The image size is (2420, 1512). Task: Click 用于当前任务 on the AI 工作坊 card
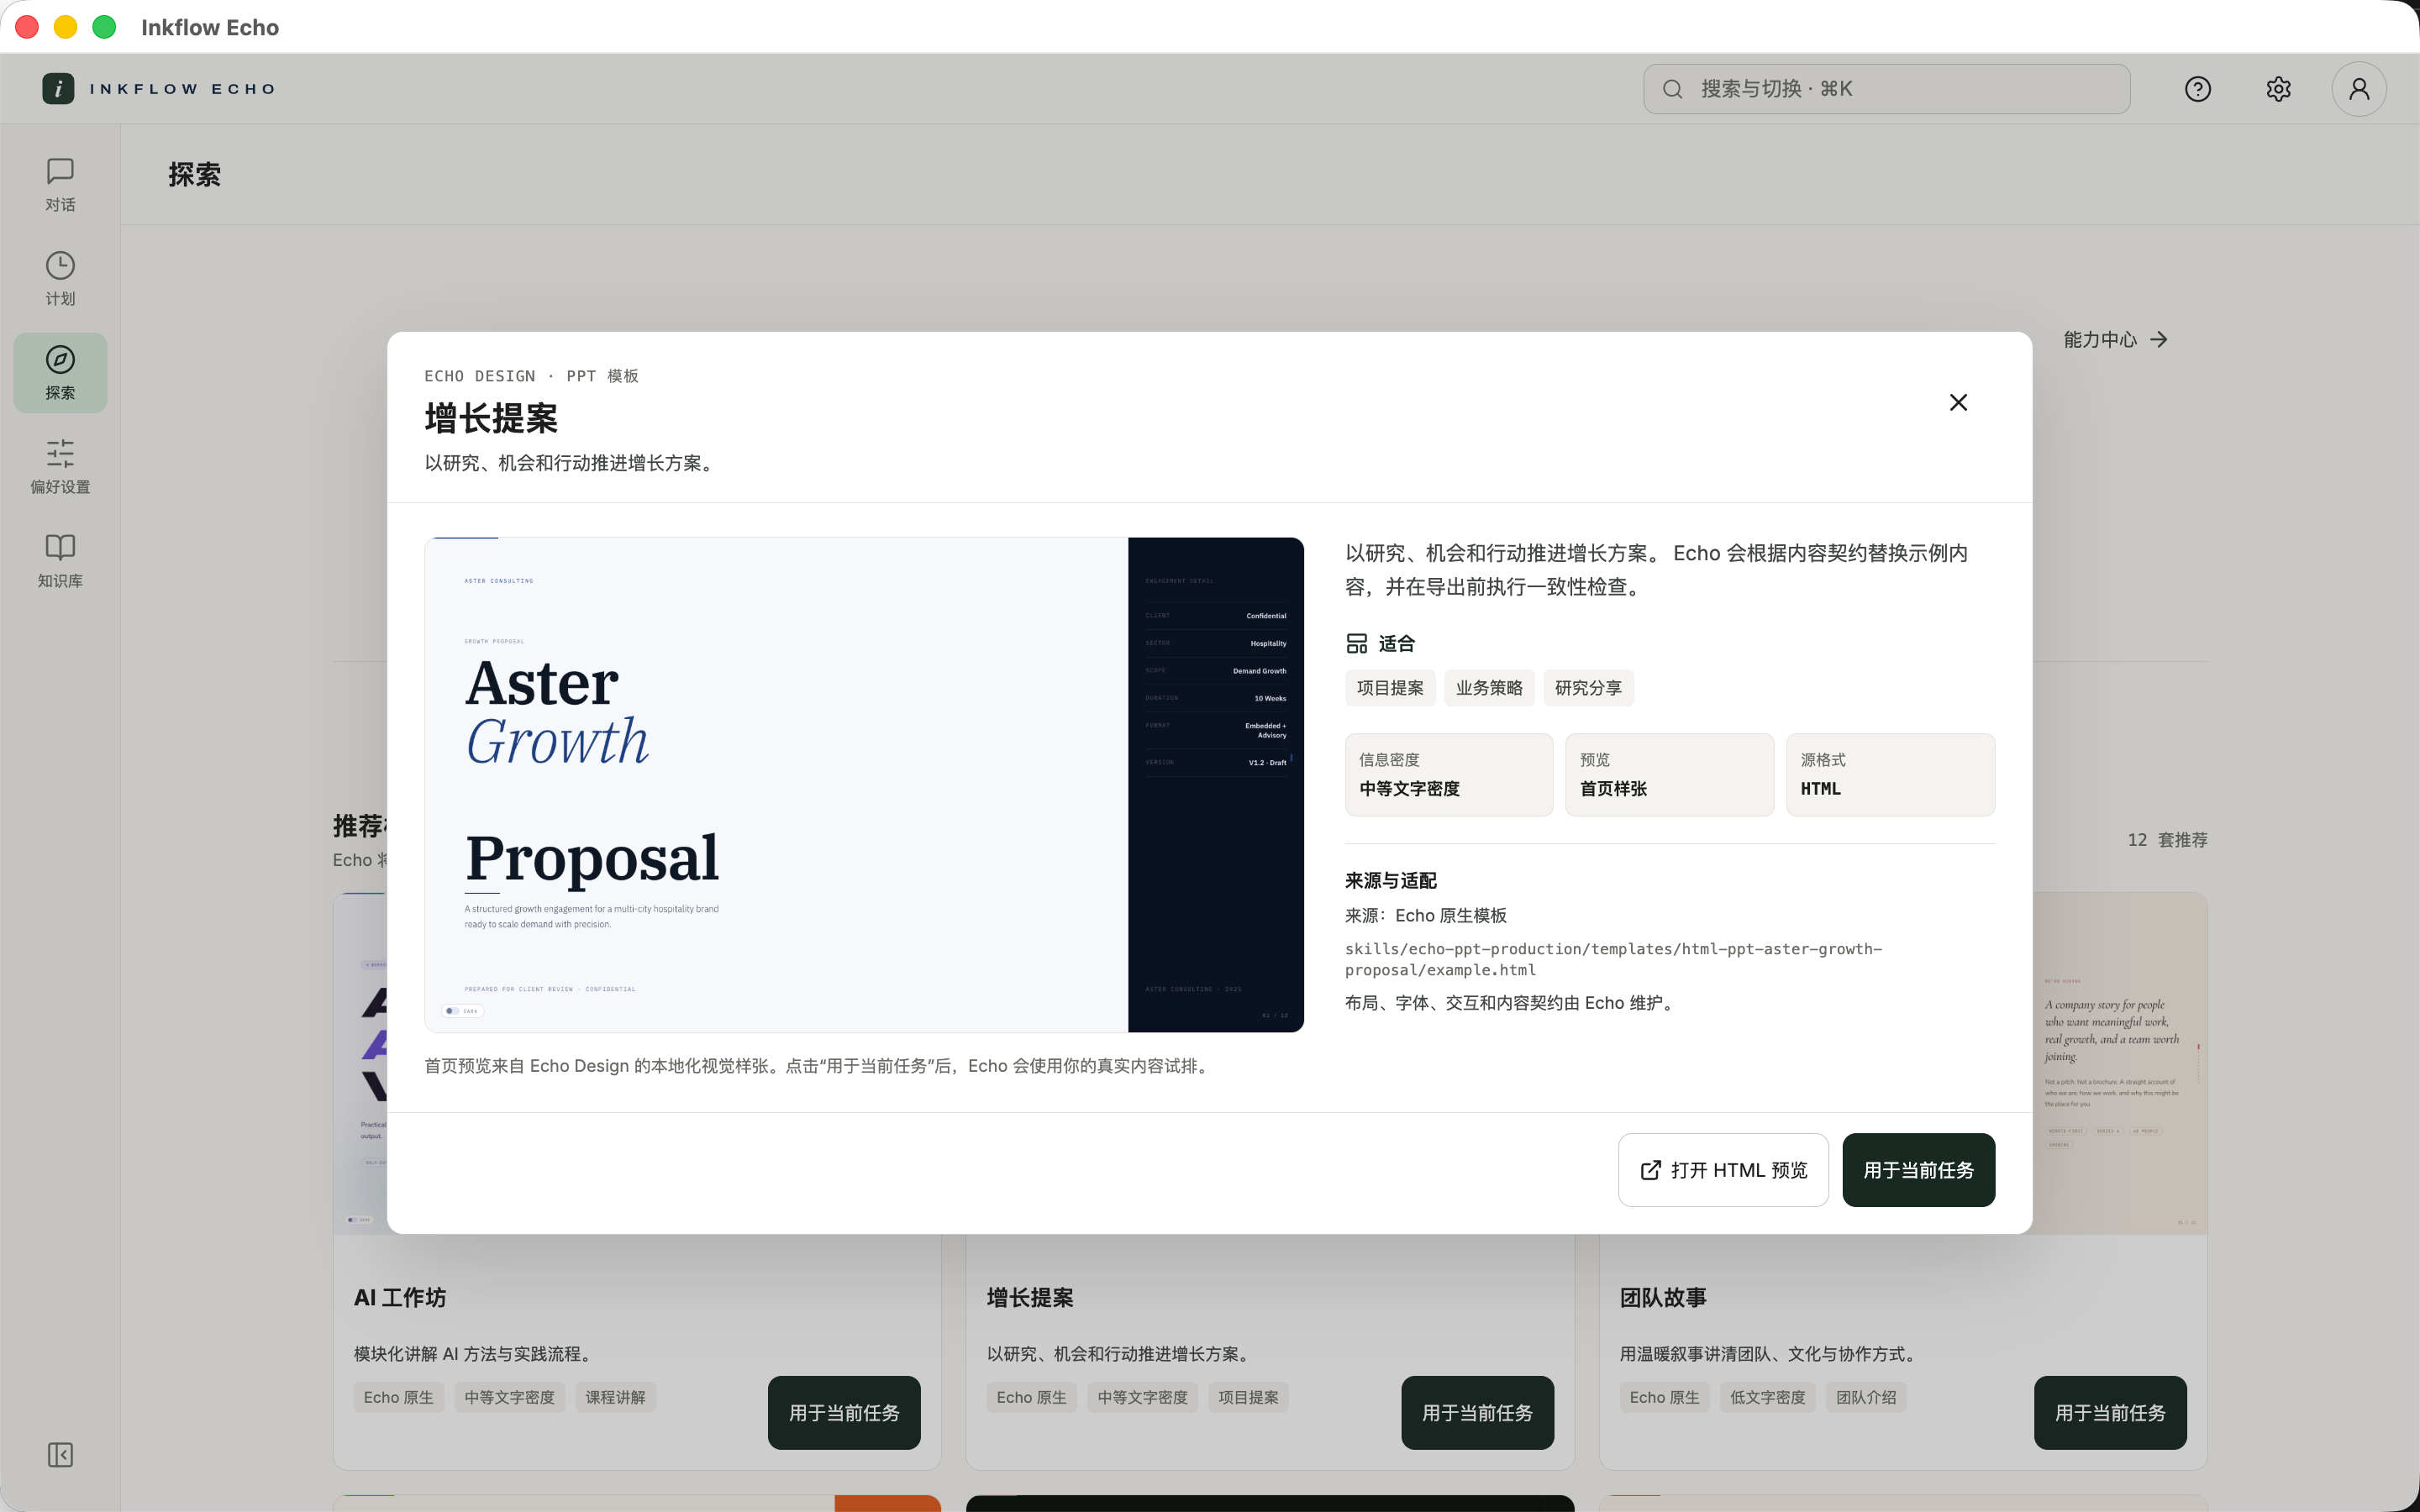844,1413
